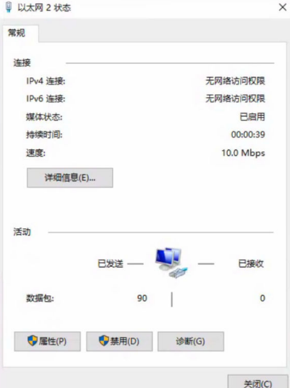This screenshot has width=290, height=388.
Task: Click the IPv6 连接 label
Action: click(x=45, y=99)
